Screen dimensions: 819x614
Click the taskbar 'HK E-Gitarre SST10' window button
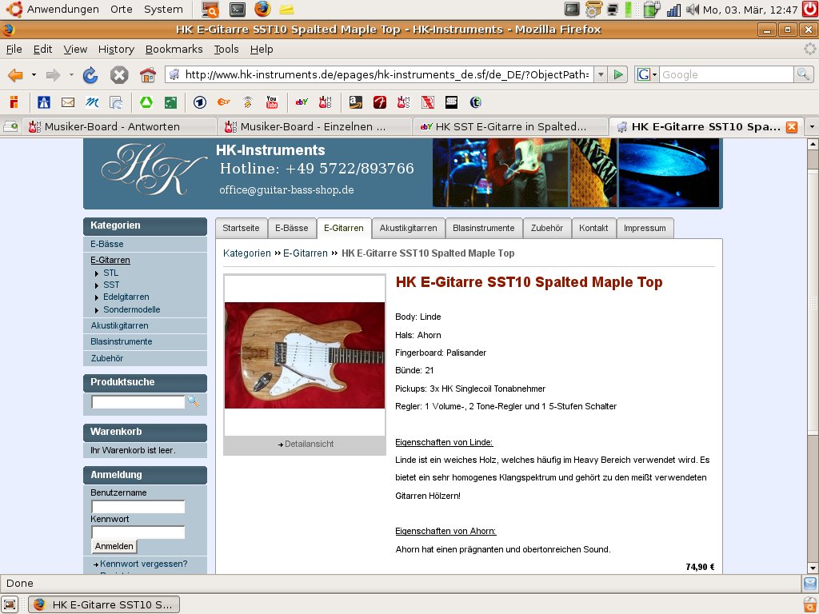tap(104, 604)
